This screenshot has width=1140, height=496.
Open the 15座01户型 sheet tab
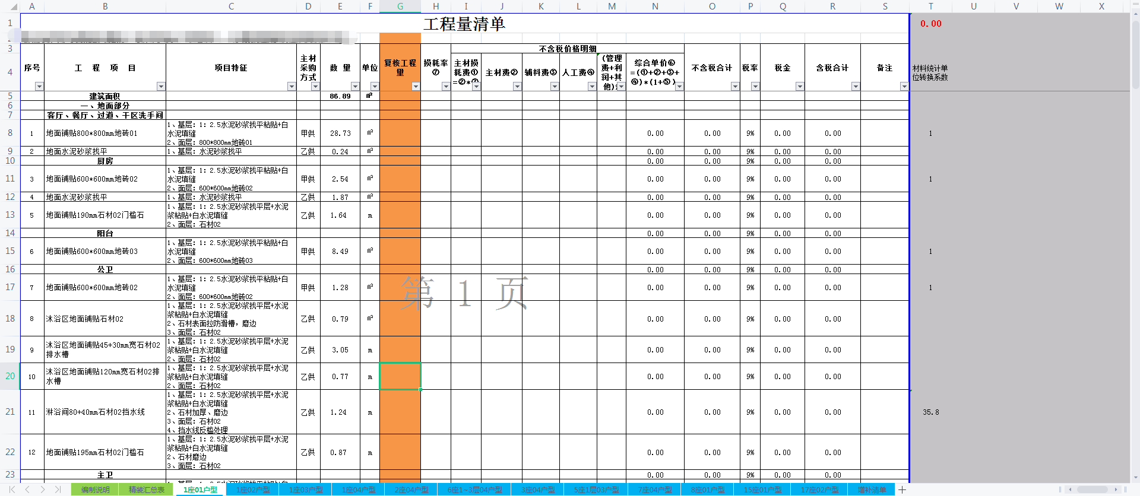(x=762, y=489)
